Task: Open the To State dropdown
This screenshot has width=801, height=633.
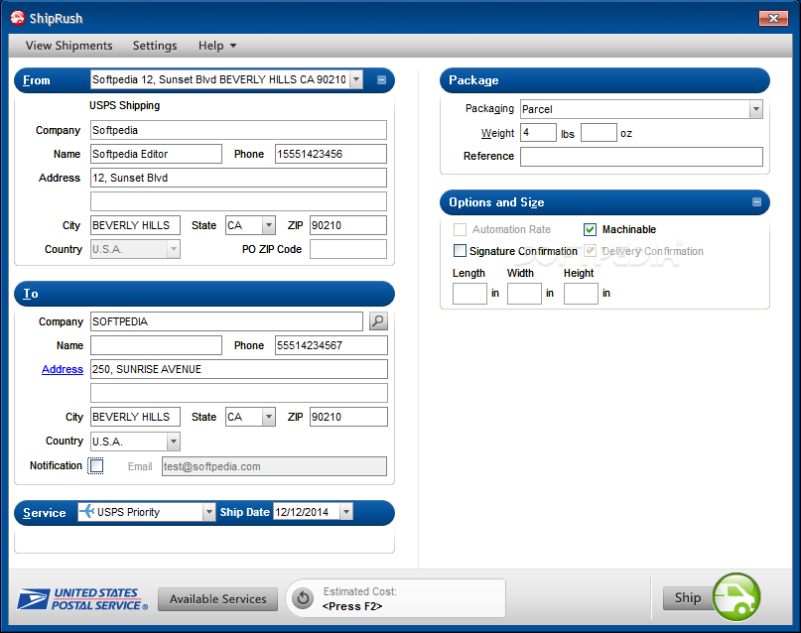Action: pyautogui.click(x=269, y=417)
